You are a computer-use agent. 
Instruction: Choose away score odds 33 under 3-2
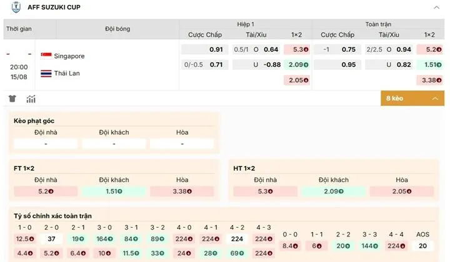[x=157, y=253]
